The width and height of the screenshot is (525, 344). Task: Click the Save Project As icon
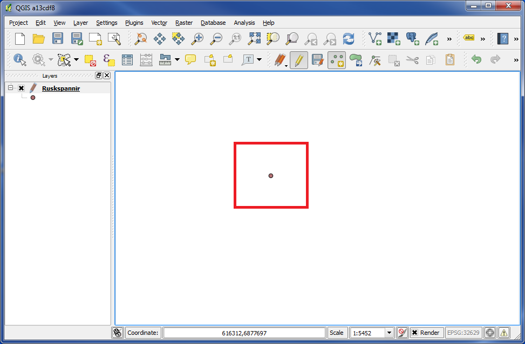click(x=77, y=39)
